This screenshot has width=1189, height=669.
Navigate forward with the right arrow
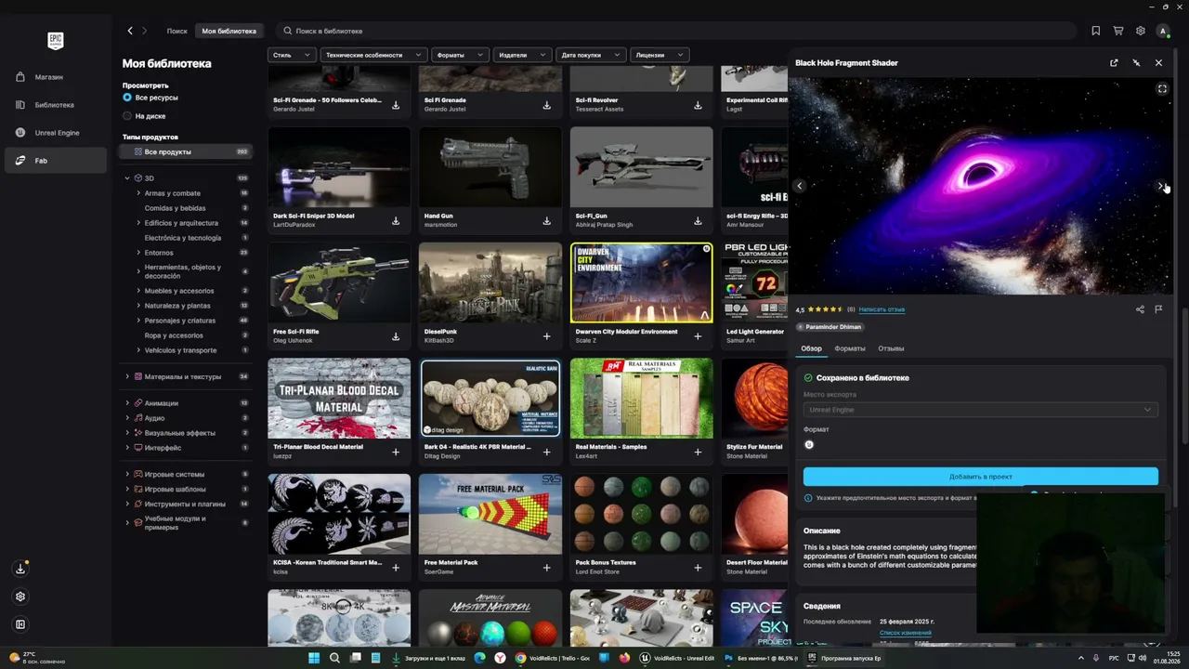coord(146,31)
